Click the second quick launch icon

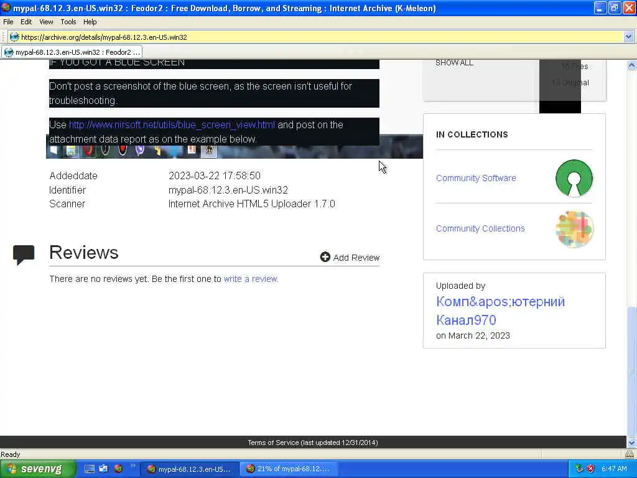coord(104,469)
